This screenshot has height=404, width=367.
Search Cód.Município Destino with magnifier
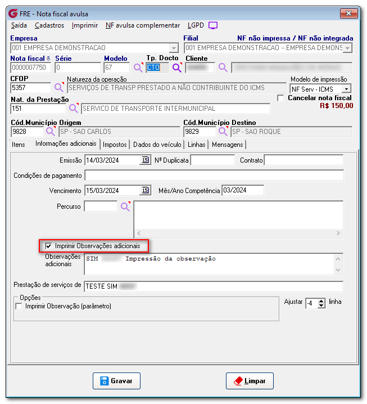click(x=223, y=132)
